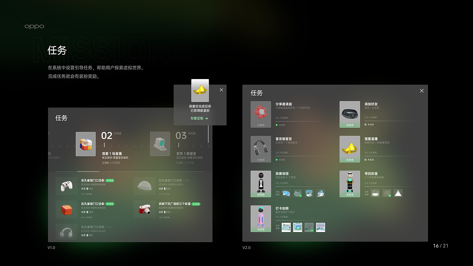This screenshot has height=266, width=473.
Task: Click the 探索场馆 task title
Action: tap(282, 174)
